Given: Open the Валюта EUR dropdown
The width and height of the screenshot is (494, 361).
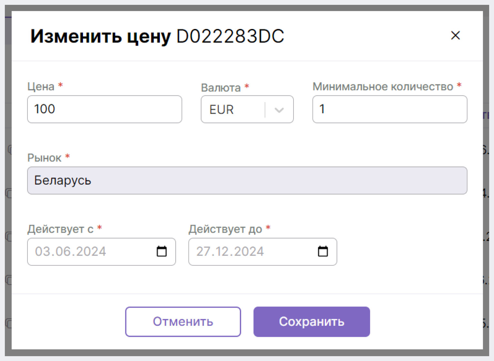Looking at the screenshot, I should click(x=247, y=109).
